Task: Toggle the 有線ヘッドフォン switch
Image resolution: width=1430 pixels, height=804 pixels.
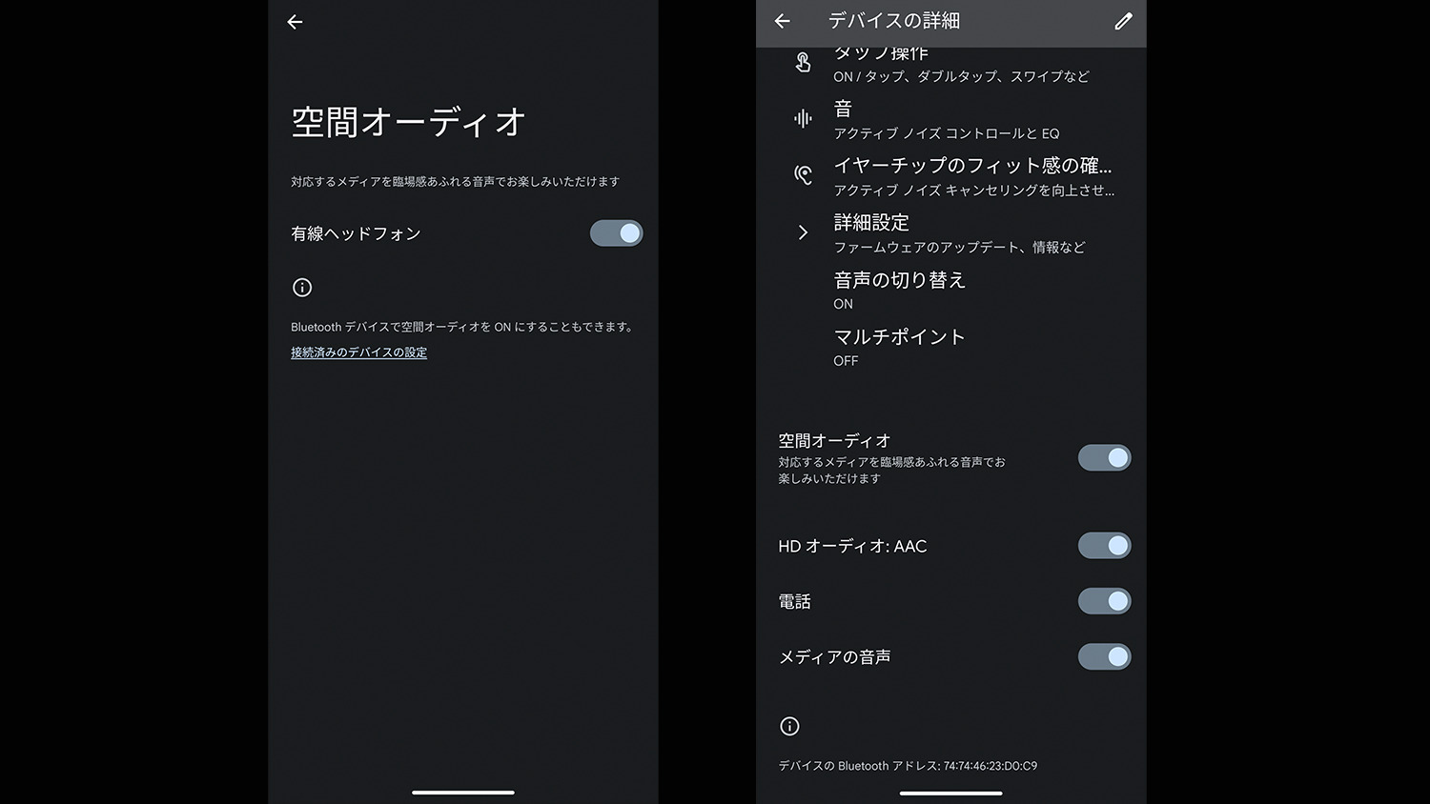Action: point(616,233)
